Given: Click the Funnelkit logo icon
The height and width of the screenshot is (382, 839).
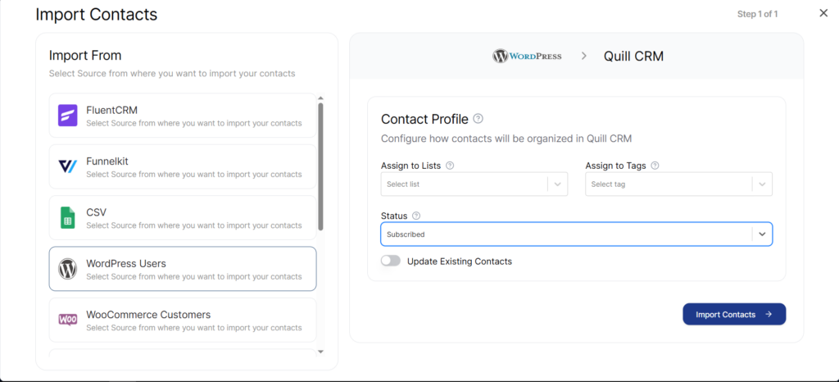Looking at the screenshot, I should pos(67,166).
